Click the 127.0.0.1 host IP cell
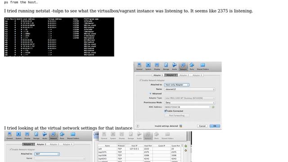288x162 pixels. click(x=134, y=149)
